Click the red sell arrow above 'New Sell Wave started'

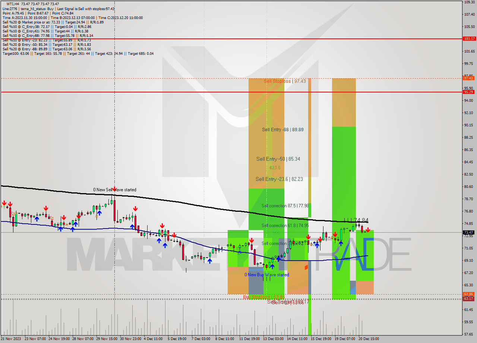click(114, 189)
